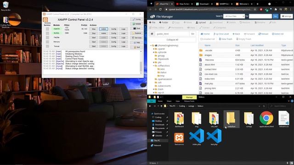
Task: Create new File in cPanel toolbar
Action: point(152,22)
